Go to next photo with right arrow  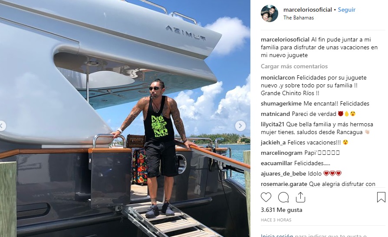tap(240, 126)
